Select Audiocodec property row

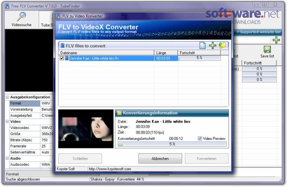31,165
